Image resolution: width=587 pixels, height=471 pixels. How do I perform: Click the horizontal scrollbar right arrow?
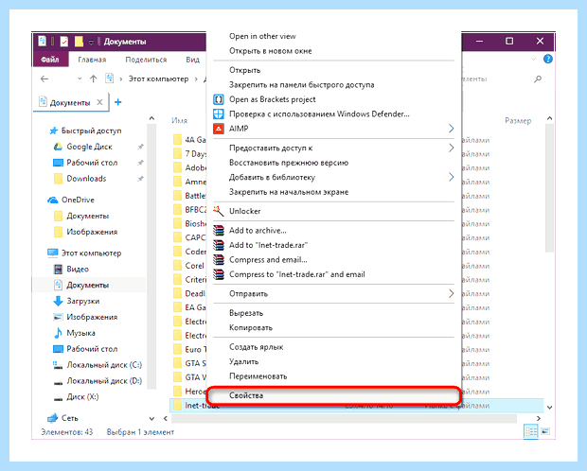click(539, 418)
